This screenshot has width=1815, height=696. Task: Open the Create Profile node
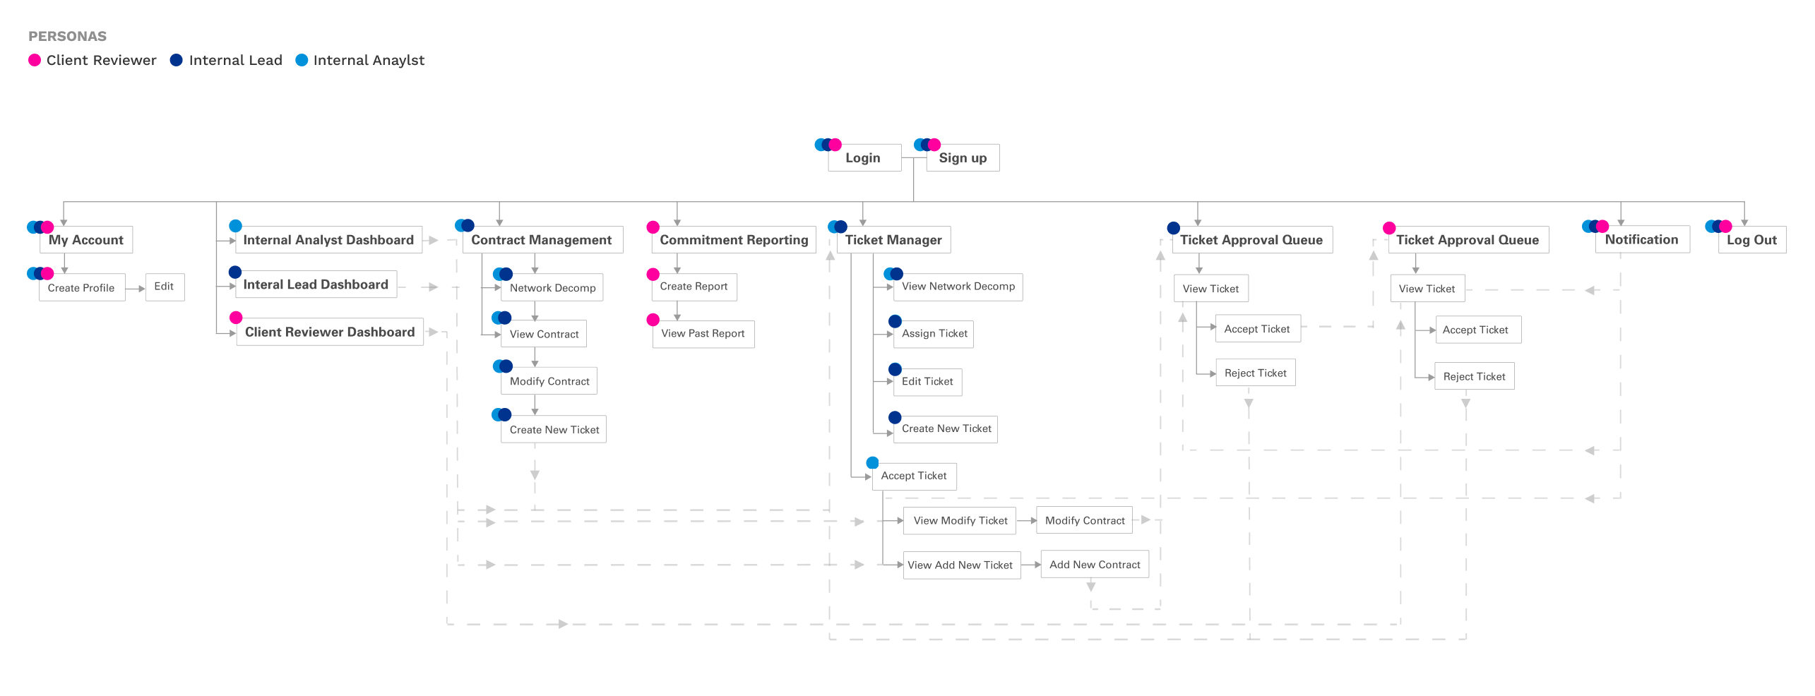point(82,287)
